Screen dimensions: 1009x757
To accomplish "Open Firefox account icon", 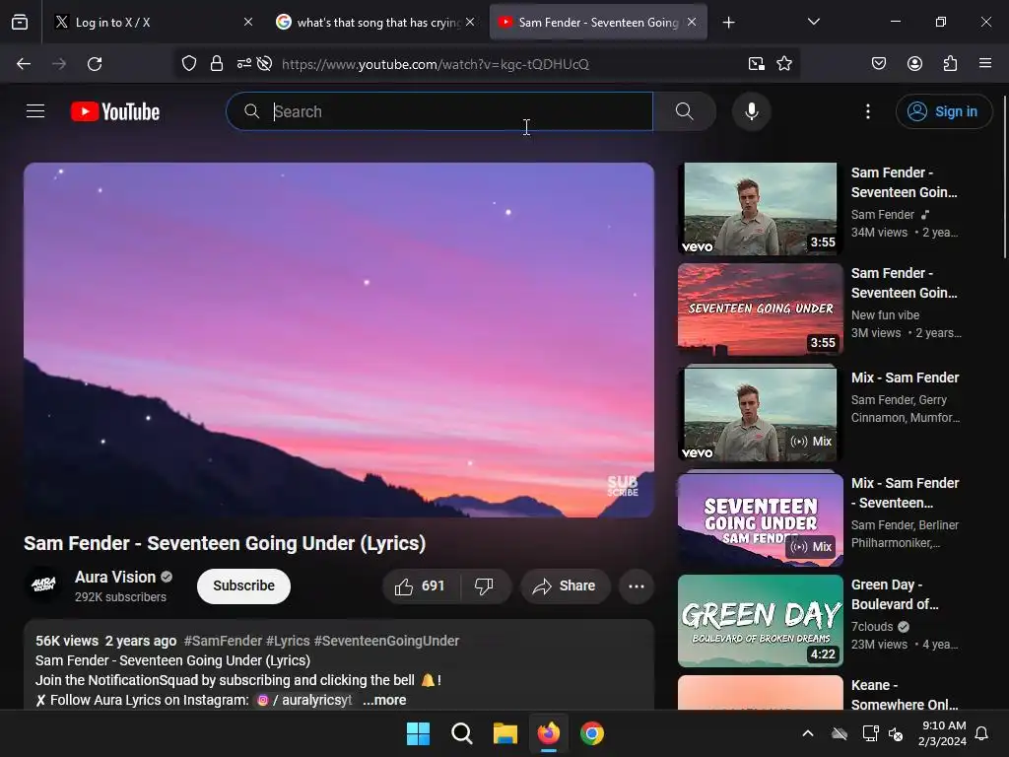I will (x=914, y=64).
